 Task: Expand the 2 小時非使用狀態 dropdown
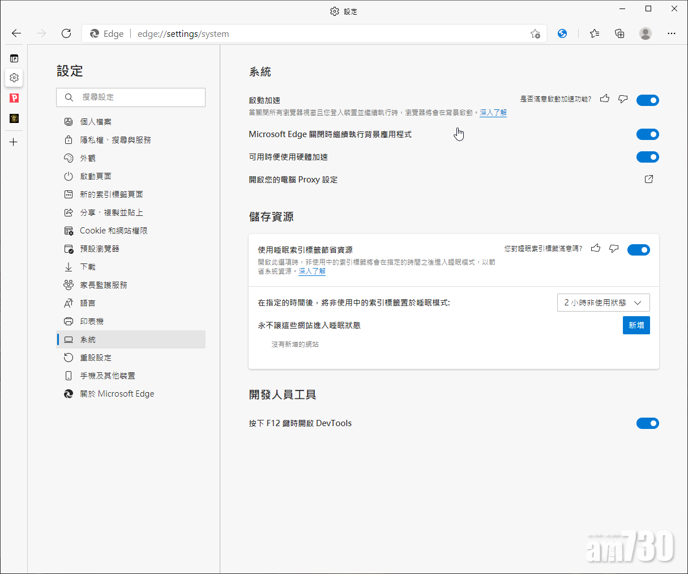(x=603, y=303)
